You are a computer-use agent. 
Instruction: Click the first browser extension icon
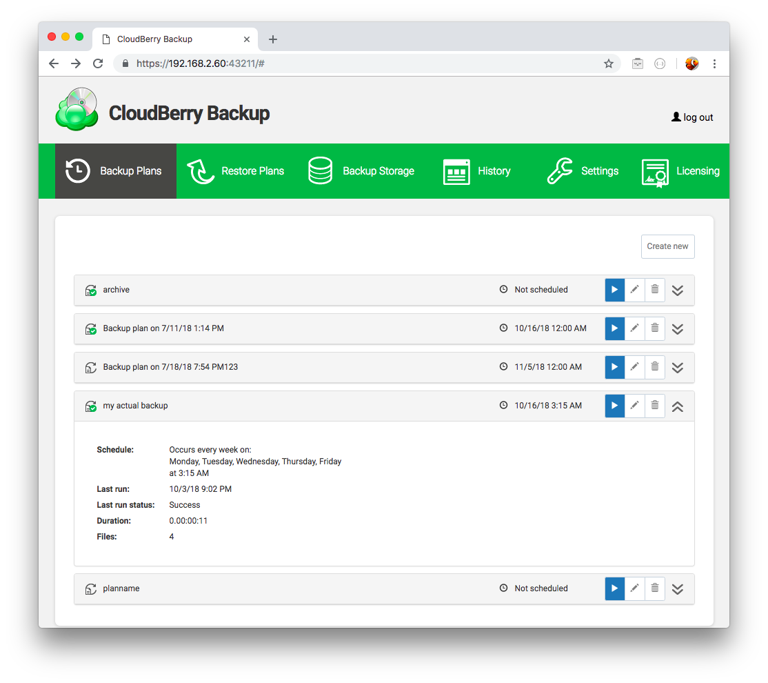coord(637,63)
